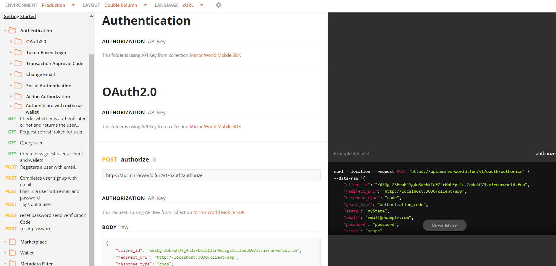556x266 pixels.
Task: Open Mirror World Mobile SDK link under authorize
Action: click(219, 212)
